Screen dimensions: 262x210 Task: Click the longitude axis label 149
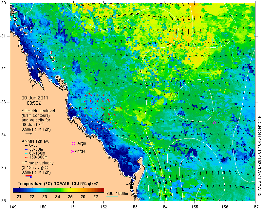click(13, 207)
